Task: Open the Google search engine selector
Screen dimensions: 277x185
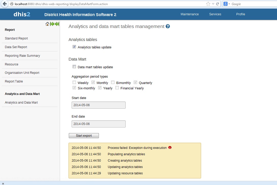Action: point(227,4)
